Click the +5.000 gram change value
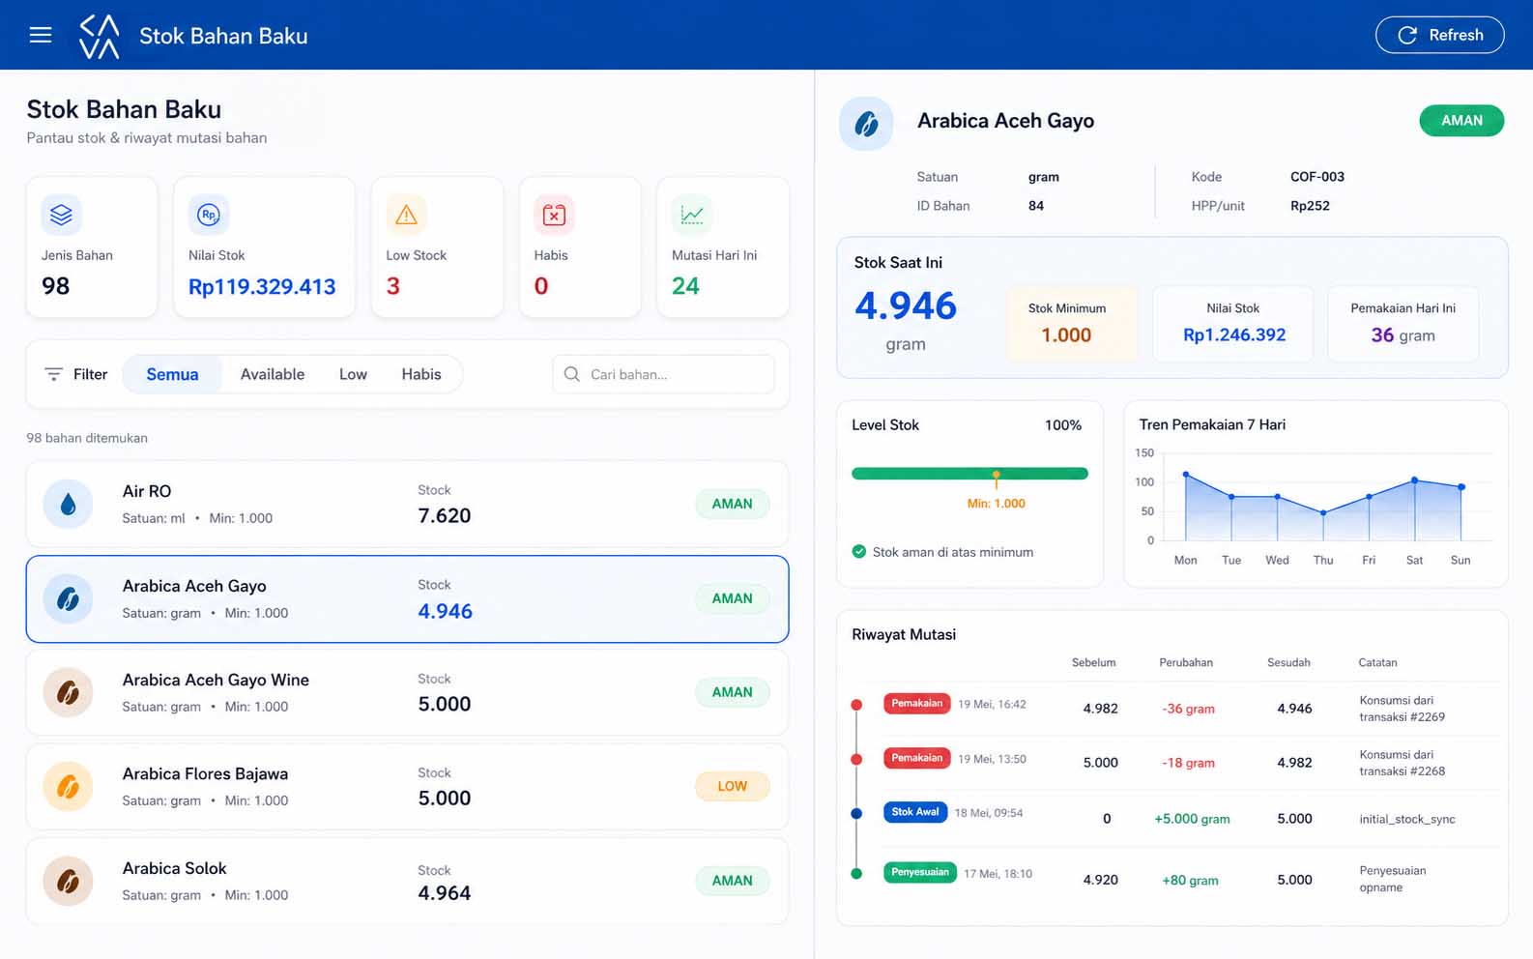This screenshot has height=959, width=1533. click(x=1192, y=819)
